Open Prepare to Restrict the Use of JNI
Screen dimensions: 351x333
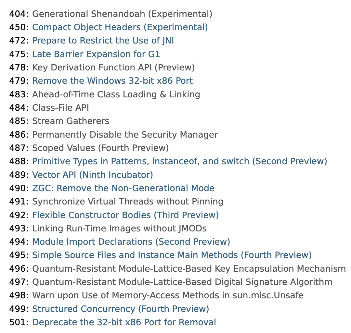(103, 41)
